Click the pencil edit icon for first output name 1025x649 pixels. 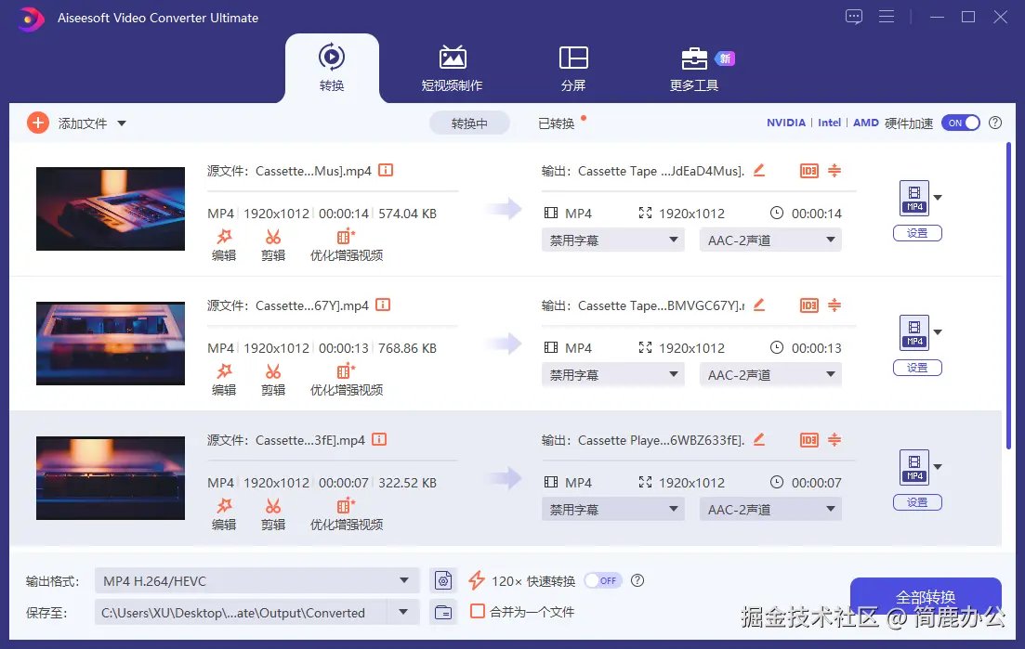click(758, 171)
